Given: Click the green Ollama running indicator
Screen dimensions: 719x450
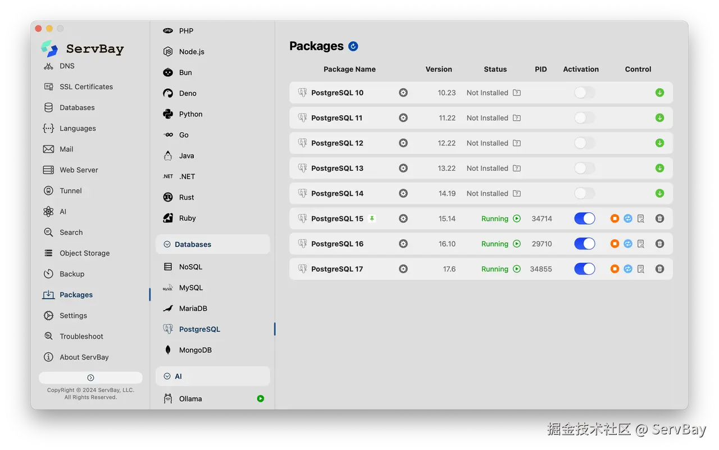Looking at the screenshot, I should tap(261, 399).
